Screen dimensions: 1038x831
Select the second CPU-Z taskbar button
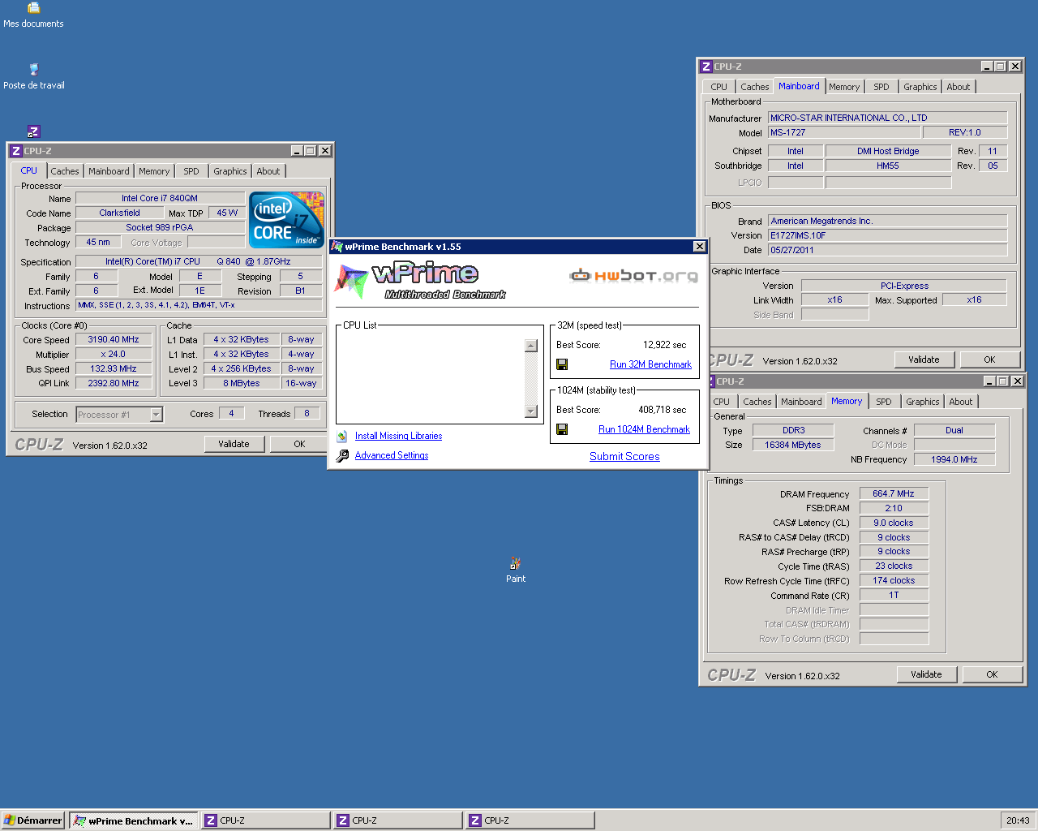[398, 820]
